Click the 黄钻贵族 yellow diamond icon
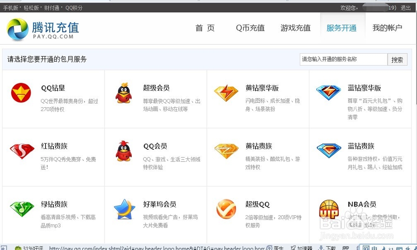Image resolution: width=417 pixels, height=250 pixels. point(226,151)
